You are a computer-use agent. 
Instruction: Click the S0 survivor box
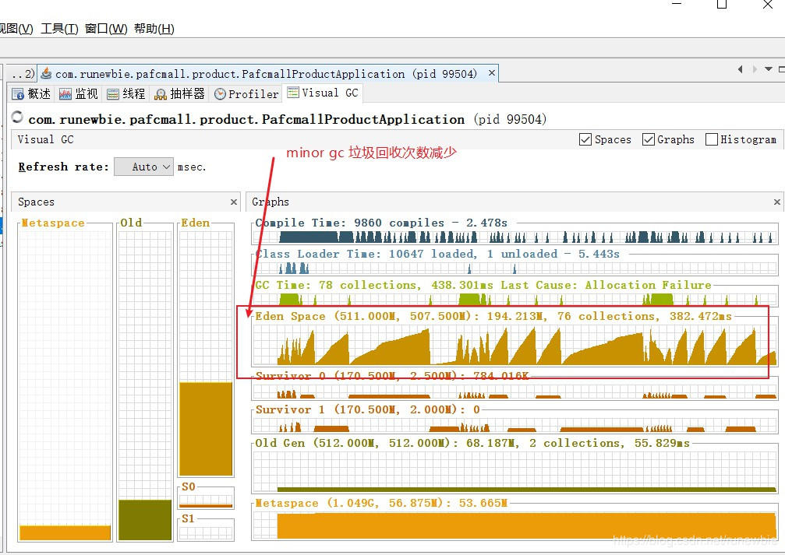(206, 501)
